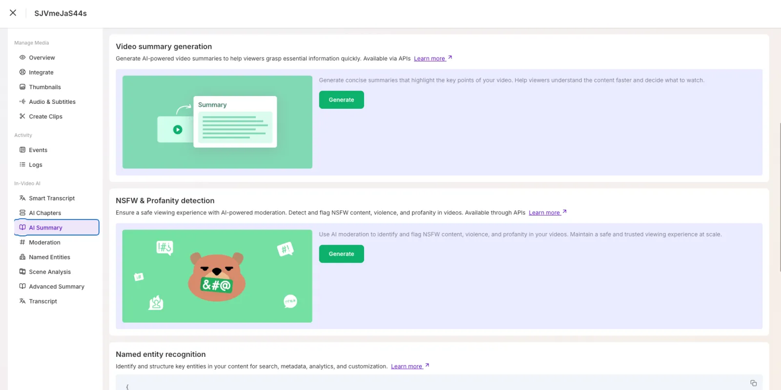This screenshot has height=390, width=781.
Task: Open the Overview menu item
Action: pos(57,58)
